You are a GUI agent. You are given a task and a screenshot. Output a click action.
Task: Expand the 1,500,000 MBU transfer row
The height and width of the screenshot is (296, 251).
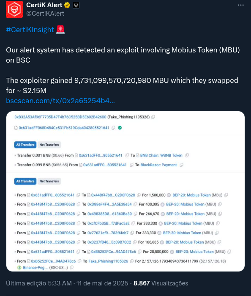[15, 195]
